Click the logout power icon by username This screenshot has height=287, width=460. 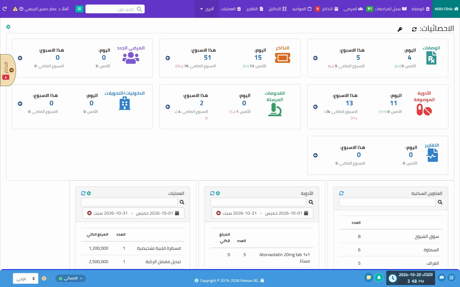tap(21, 9)
